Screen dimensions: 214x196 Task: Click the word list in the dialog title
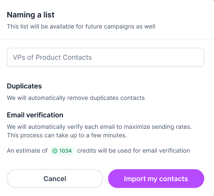coord(49,15)
